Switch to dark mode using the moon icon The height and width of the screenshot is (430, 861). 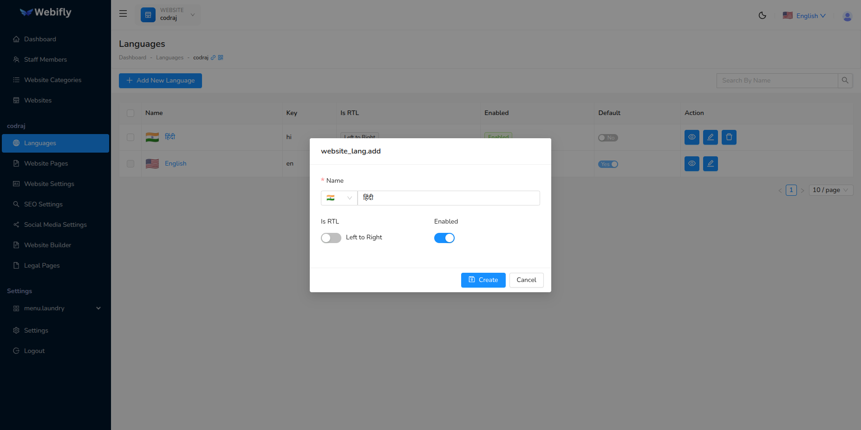click(x=762, y=15)
